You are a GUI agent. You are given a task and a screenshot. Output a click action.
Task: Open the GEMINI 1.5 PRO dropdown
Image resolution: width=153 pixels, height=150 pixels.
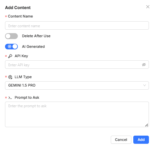[x=77, y=85]
